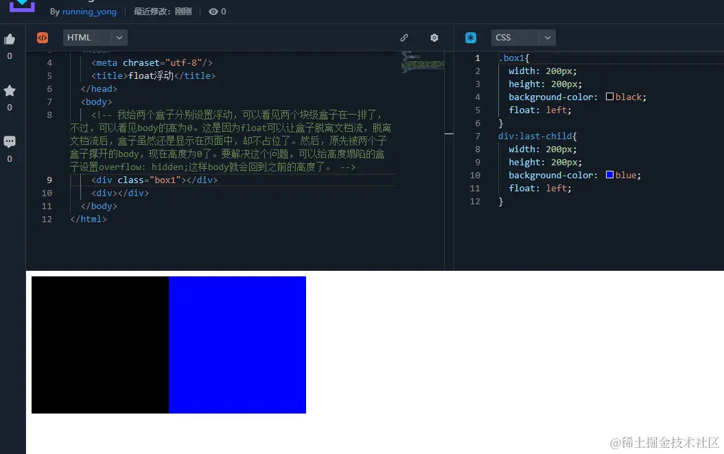
Task: Click CSS line number 12
Action: click(475, 202)
